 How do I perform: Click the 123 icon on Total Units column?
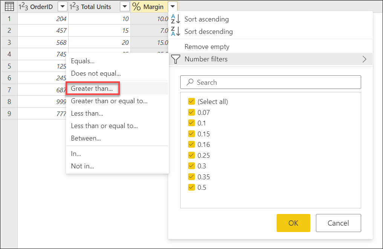coord(72,6)
